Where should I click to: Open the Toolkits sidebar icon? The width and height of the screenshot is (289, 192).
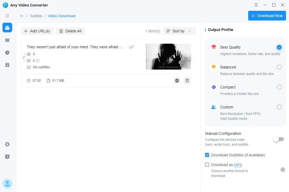pyautogui.click(x=7, y=28)
